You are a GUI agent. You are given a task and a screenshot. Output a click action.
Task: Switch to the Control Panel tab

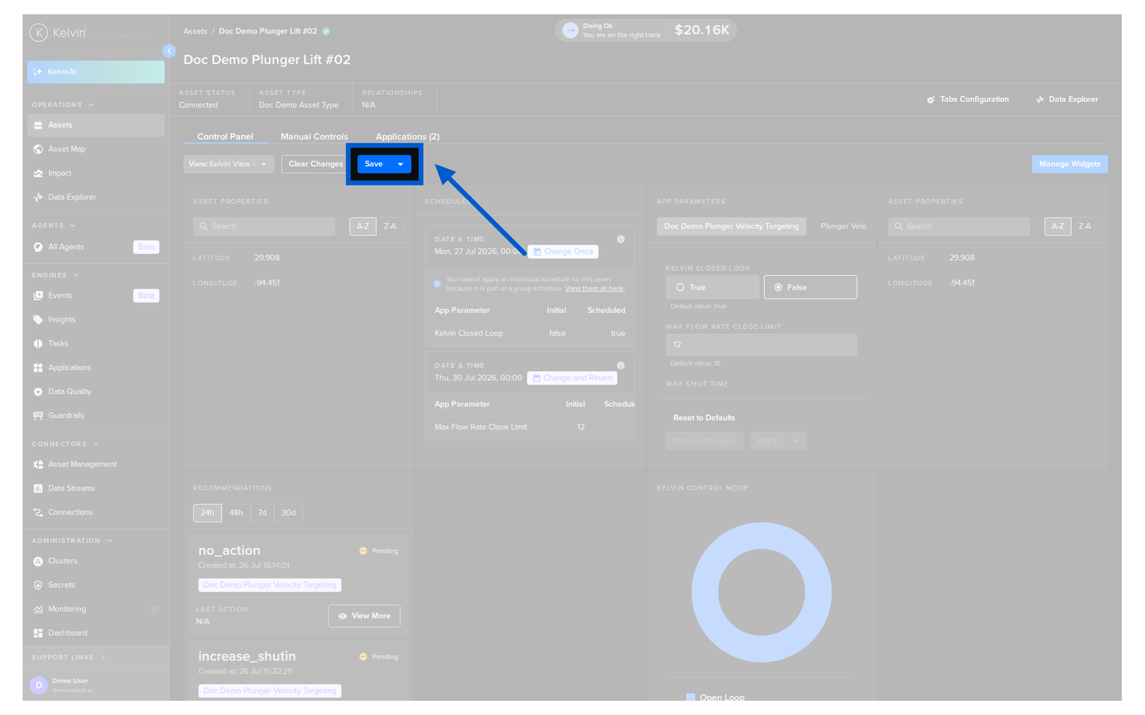coord(225,136)
